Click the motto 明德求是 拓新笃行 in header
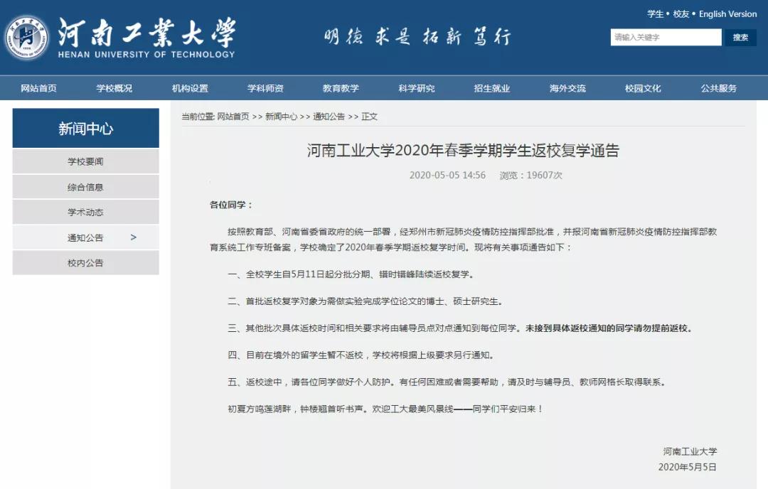The width and height of the screenshot is (768, 489). click(417, 37)
